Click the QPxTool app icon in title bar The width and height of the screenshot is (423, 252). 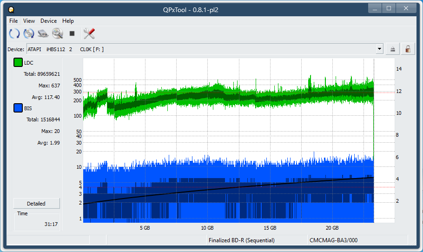11,10
